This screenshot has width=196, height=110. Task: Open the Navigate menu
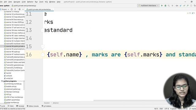coord(17,2)
